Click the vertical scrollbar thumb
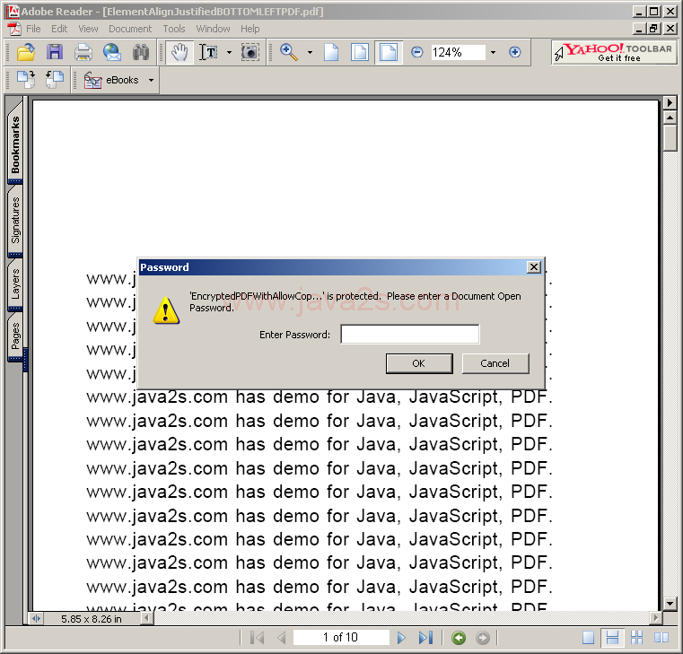683x654 pixels. [670, 138]
